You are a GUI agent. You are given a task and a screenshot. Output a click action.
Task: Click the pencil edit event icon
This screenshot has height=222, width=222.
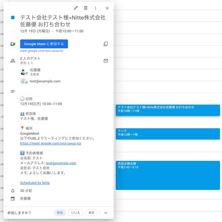76,8
